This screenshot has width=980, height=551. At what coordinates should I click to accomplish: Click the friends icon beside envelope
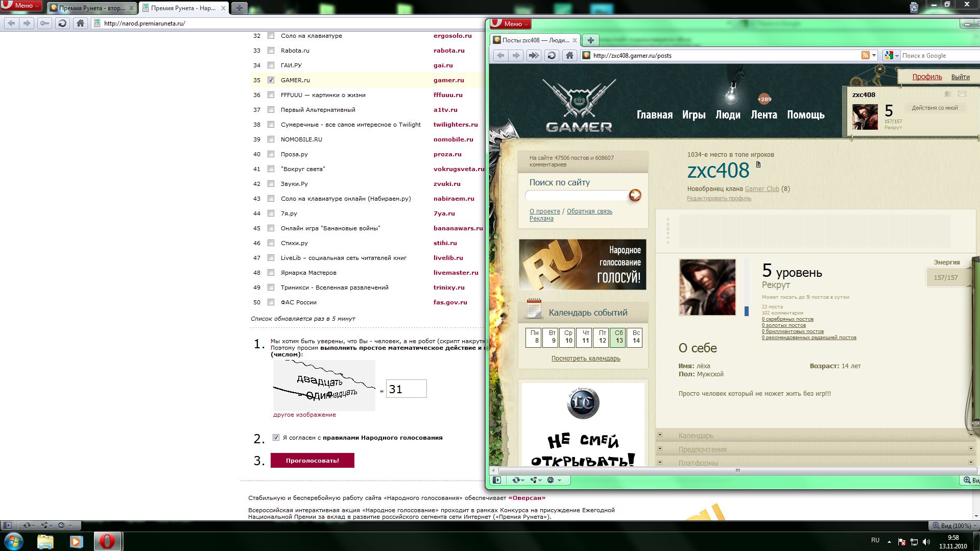click(x=947, y=94)
